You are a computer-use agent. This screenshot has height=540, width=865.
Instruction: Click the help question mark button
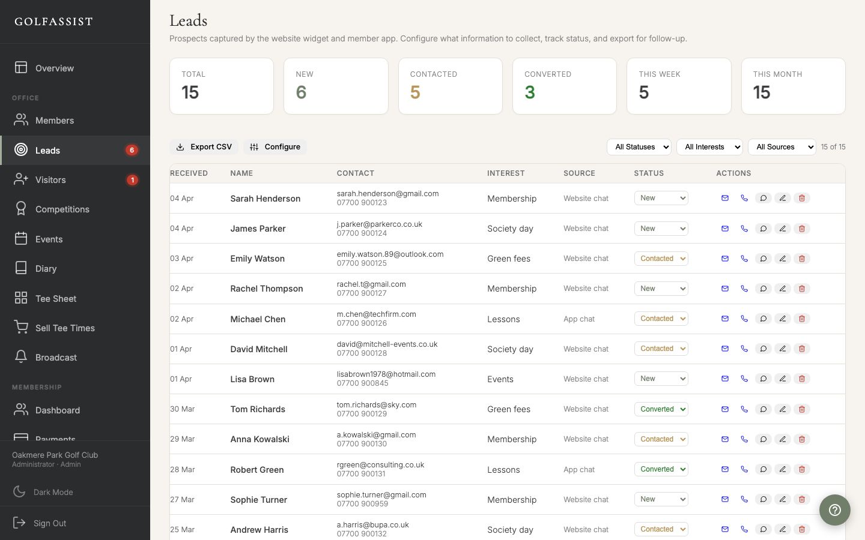[835, 510]
